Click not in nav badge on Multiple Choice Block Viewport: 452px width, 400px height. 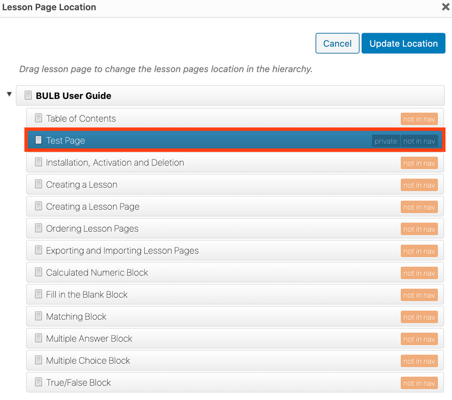[419, 361]
